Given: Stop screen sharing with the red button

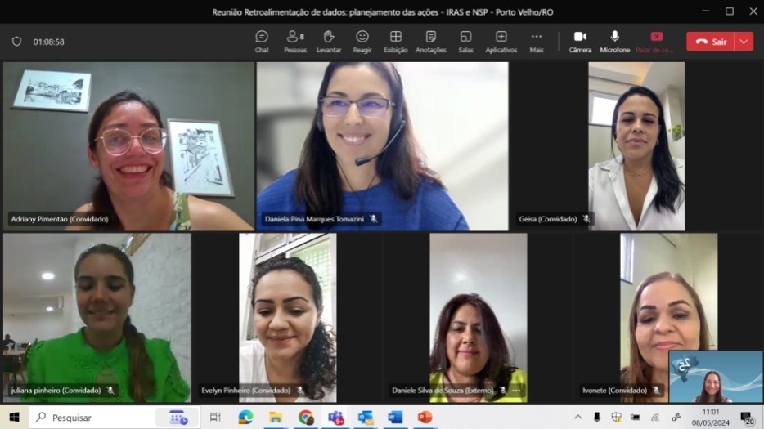Looking at the screenshot, I should [x=656, y=42].
